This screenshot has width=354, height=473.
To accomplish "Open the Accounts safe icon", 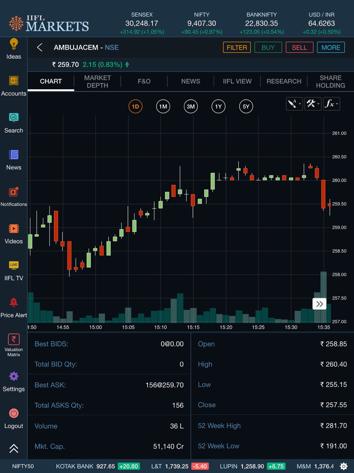I will tap(13, 81).
